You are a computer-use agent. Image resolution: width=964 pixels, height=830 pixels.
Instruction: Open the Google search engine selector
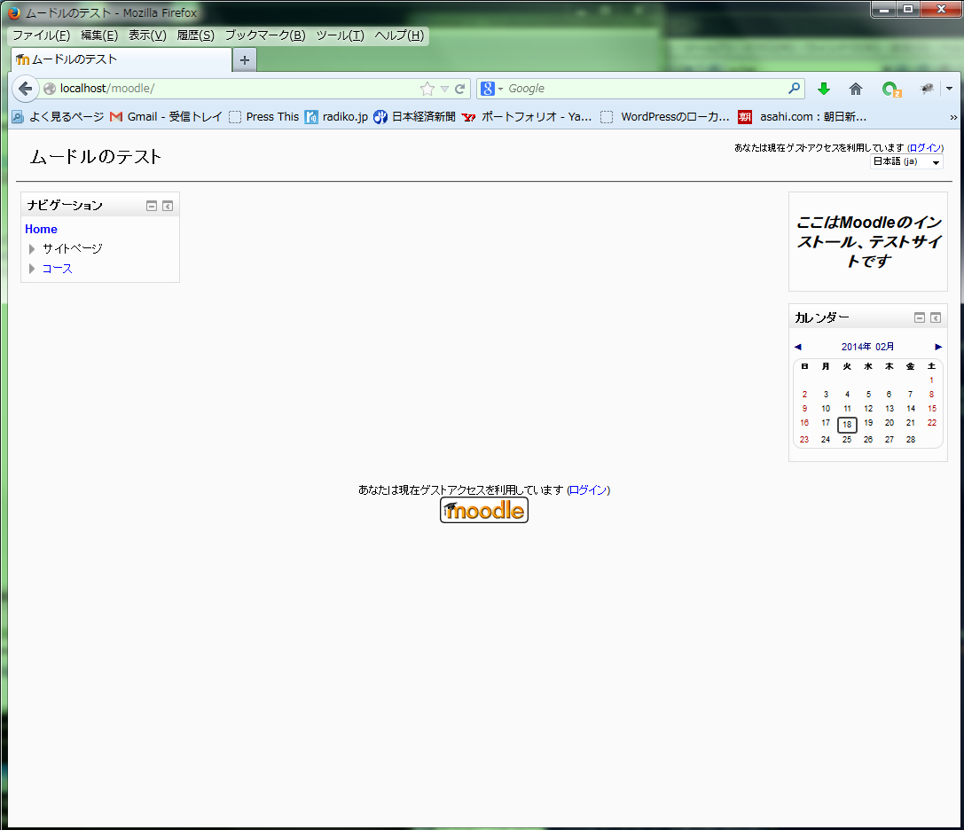492,89
